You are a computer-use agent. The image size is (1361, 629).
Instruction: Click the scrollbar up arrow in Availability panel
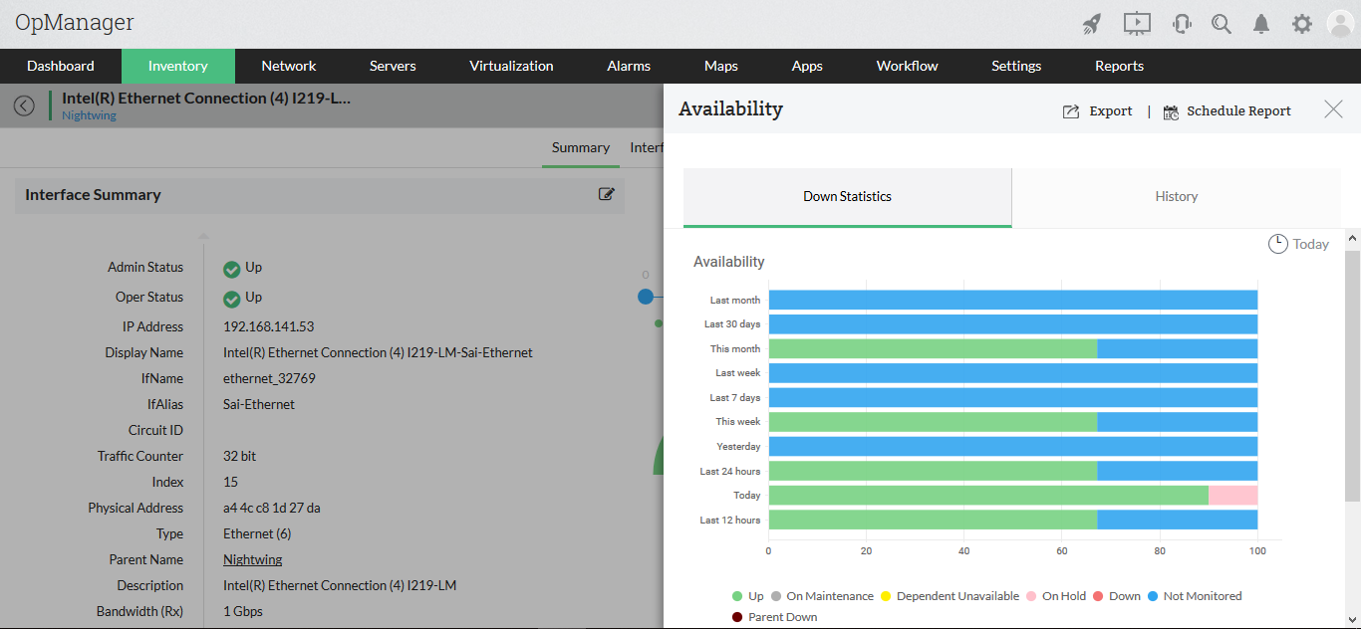tap(1352, 239)
